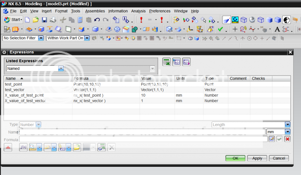Click the Sketch icon at feature toolbar start
The image size is (301, 175).
tap(7, 29)
